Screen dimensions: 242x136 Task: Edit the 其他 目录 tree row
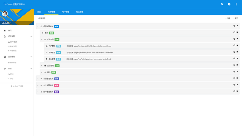tap(234, 72)
